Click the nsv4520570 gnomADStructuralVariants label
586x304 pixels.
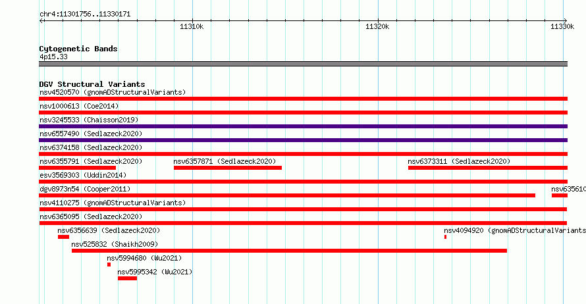113,92
